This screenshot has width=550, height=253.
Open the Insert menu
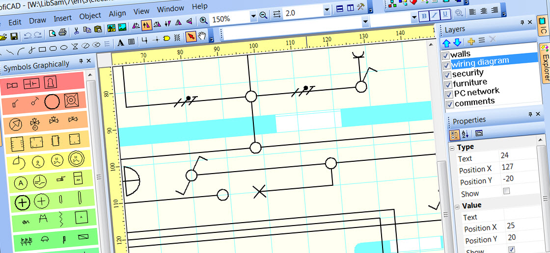(62, 18)
